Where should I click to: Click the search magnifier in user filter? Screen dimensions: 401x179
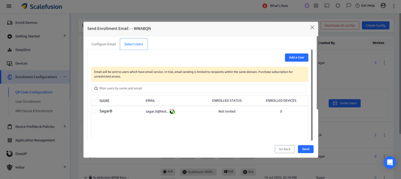coord(96,88)
